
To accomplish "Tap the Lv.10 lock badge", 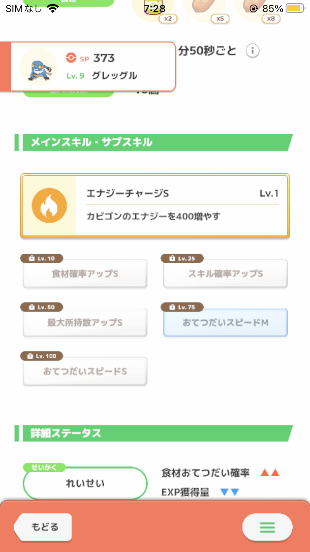I will click(x=42, y=259).
